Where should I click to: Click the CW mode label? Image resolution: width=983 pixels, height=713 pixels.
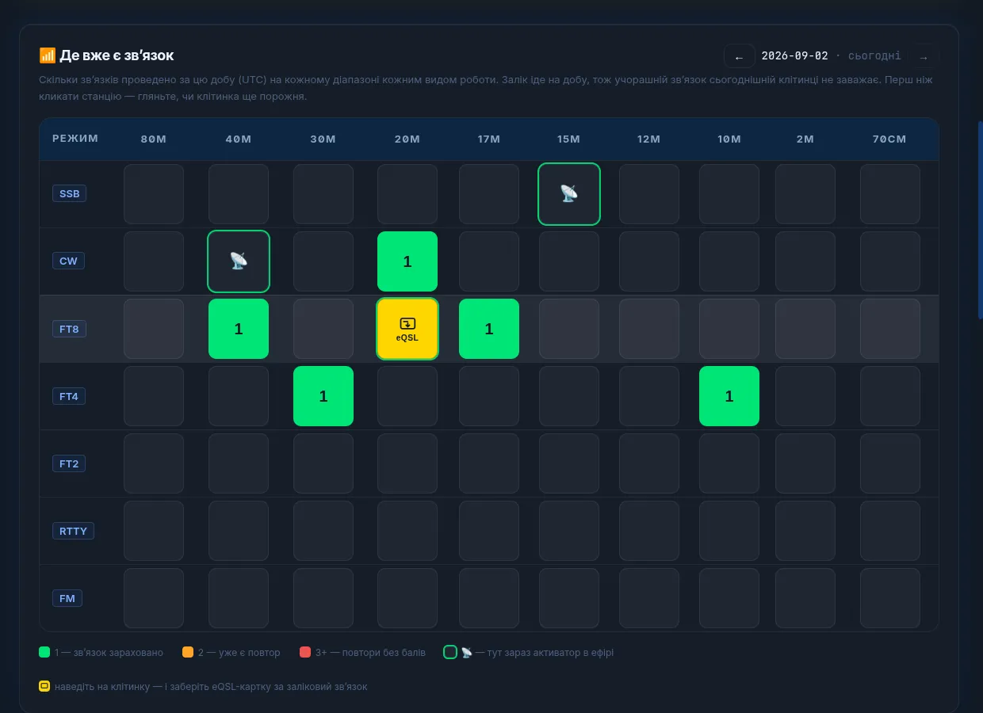(68, 261)
